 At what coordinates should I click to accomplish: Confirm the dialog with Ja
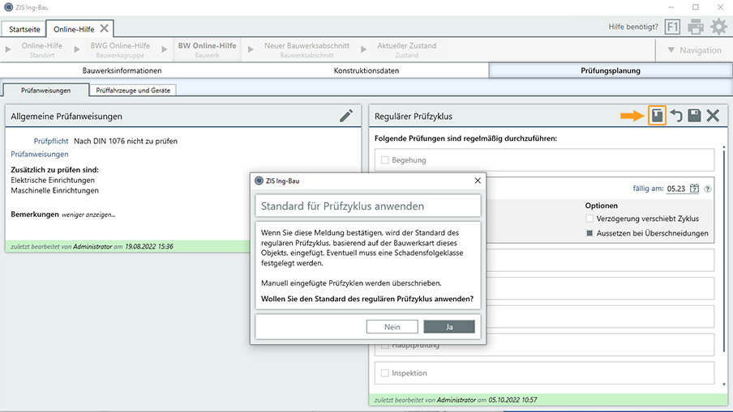pyautogui.click(x=448, y=327)
